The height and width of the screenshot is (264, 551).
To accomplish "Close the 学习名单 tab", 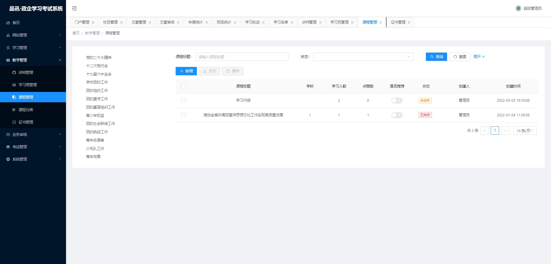I will 292,22.
